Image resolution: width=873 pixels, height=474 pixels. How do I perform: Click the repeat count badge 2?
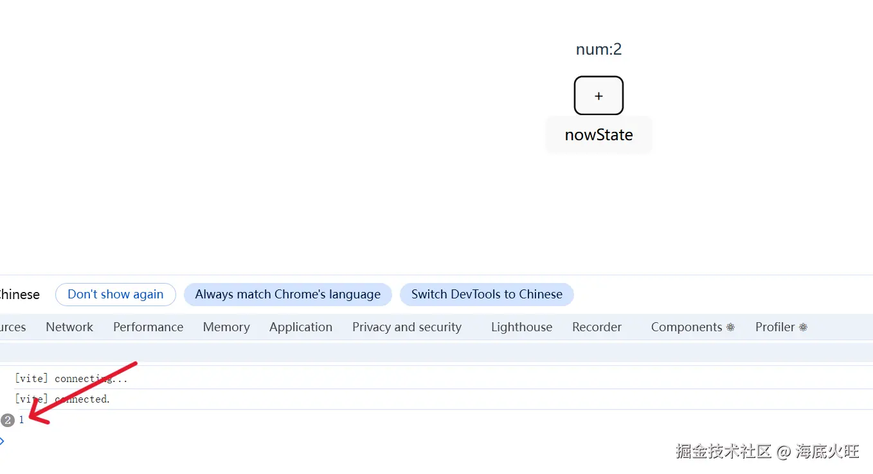tap(8, 421)
